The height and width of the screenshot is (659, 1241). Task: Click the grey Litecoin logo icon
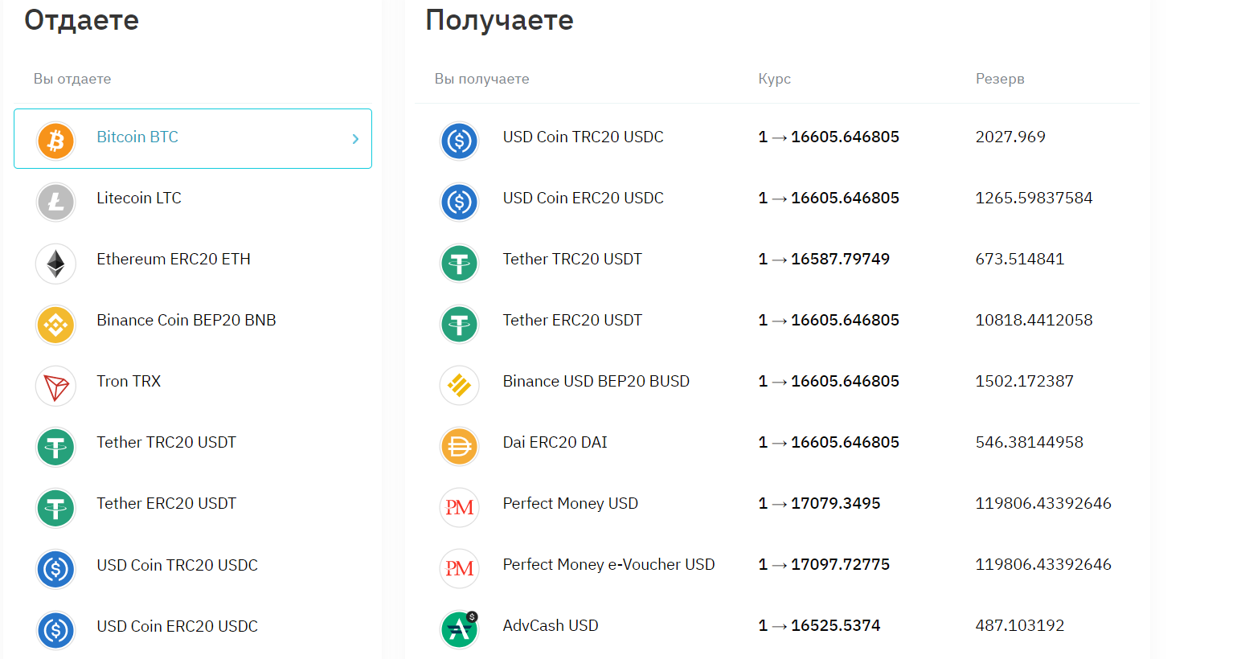click(55, 202)
